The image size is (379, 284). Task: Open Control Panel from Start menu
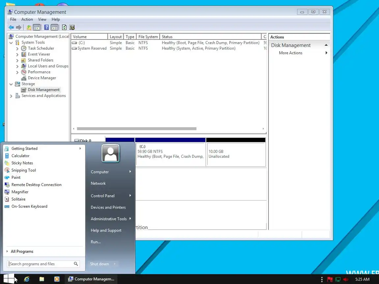103,196
